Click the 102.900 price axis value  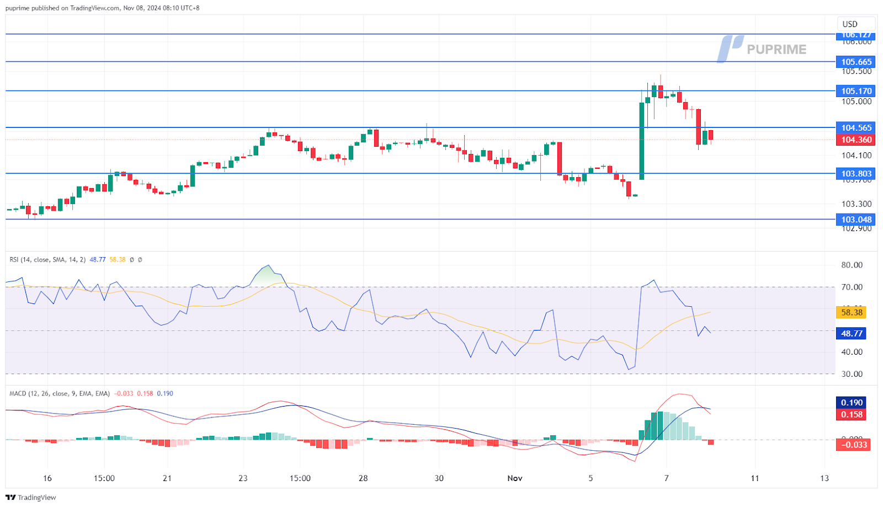click(857, 228)
